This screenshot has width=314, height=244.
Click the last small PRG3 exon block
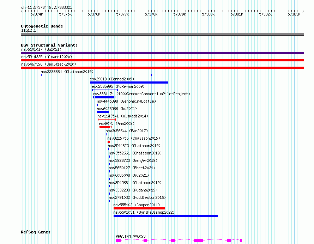(241, 240)
